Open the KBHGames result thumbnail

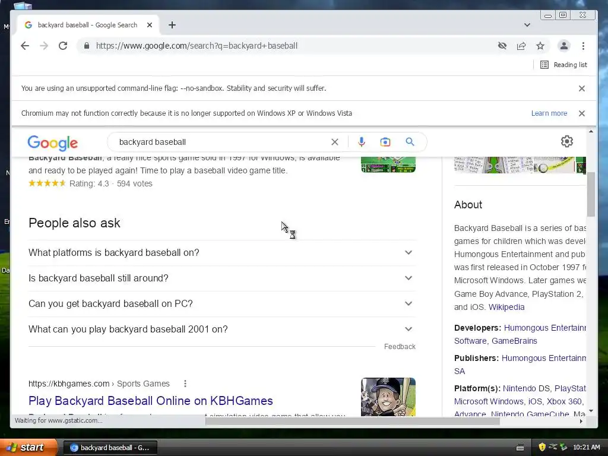pyautogui.click(x=388, y=397)
